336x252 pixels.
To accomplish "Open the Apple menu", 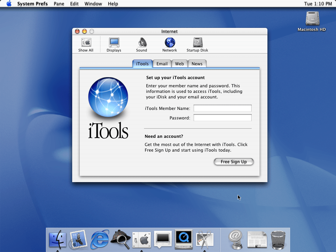I will coord(9,4).
